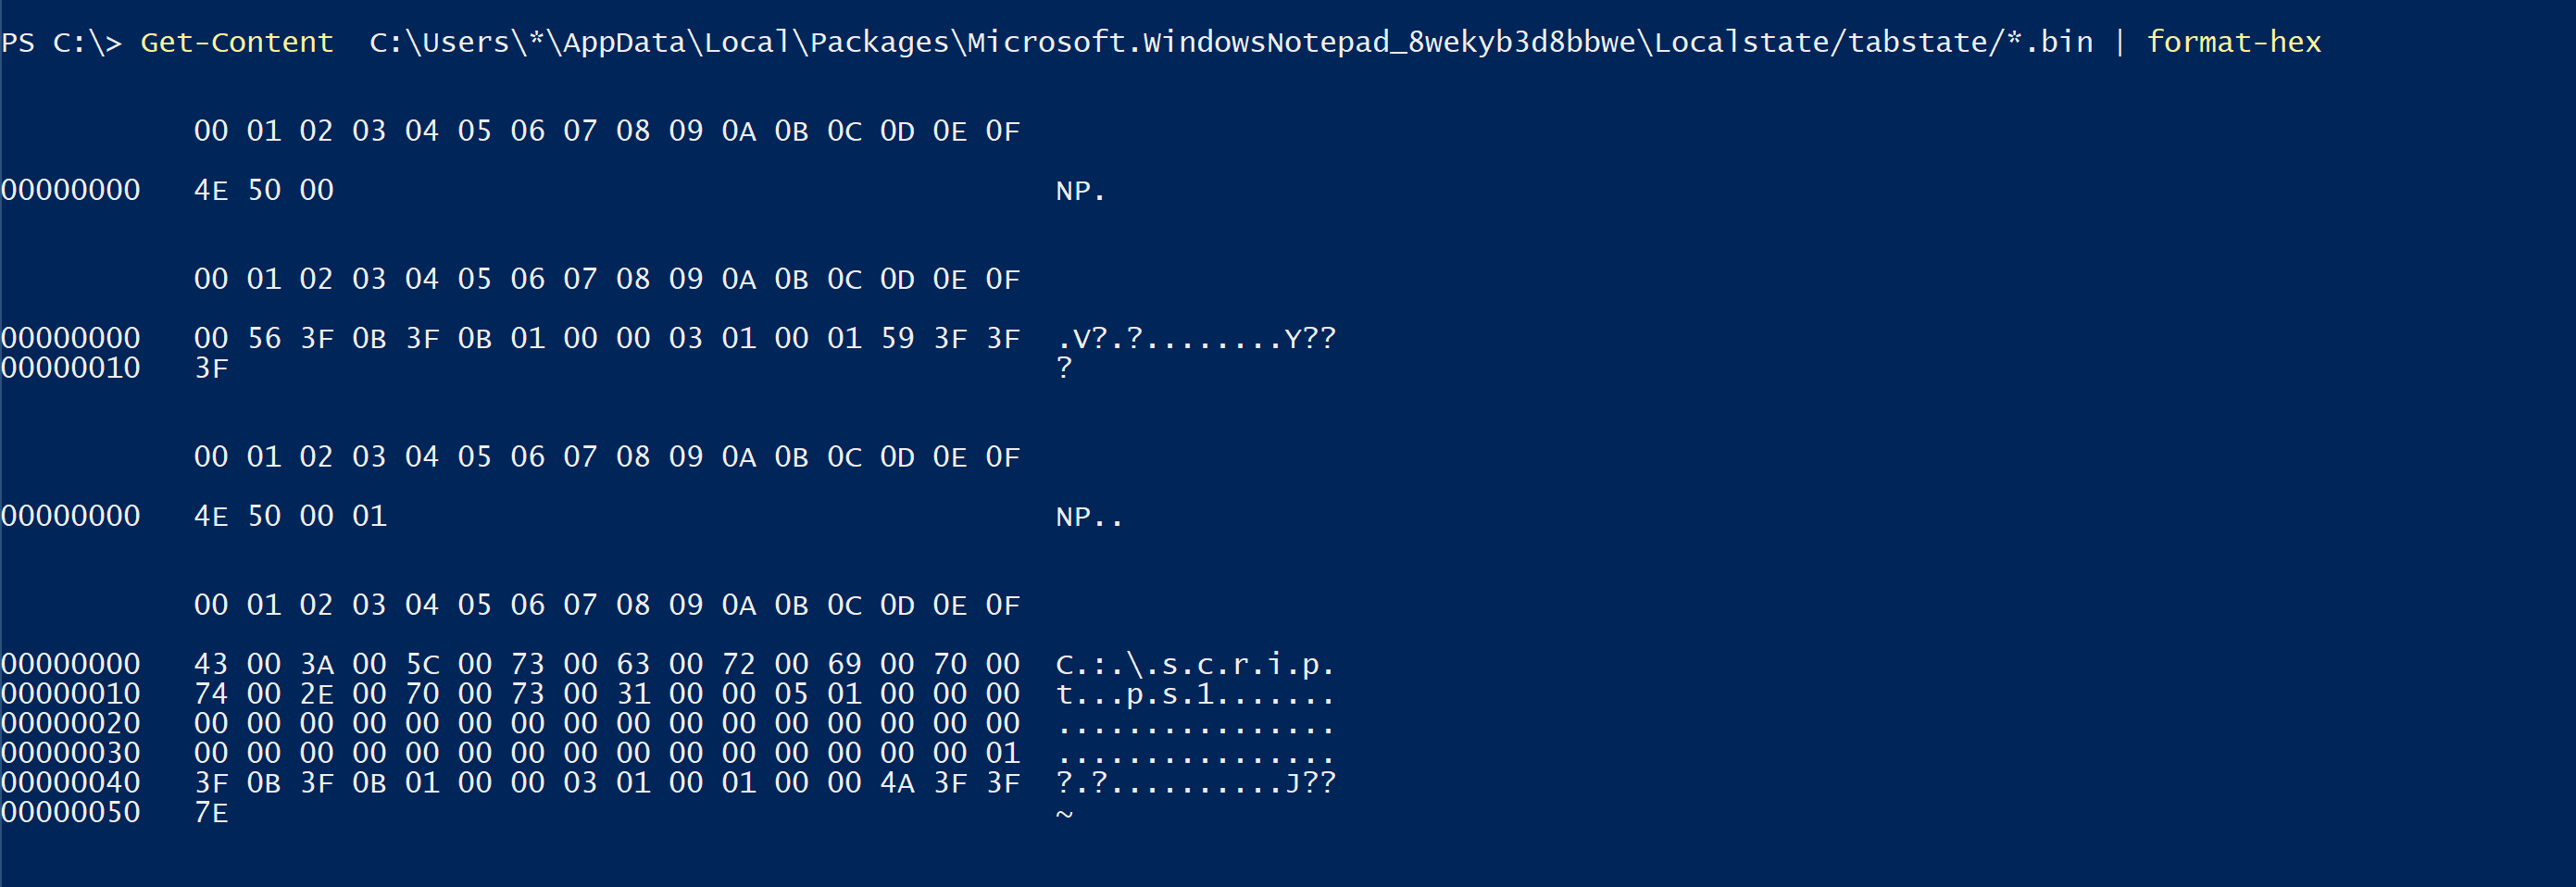Click the format-hex command text

pos(2233,42)
